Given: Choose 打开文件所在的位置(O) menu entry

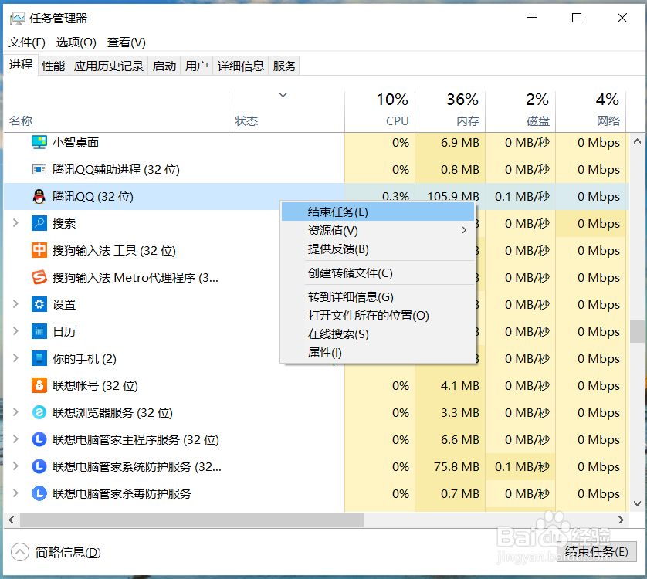Looking at the screenshot, I should 378,315.
